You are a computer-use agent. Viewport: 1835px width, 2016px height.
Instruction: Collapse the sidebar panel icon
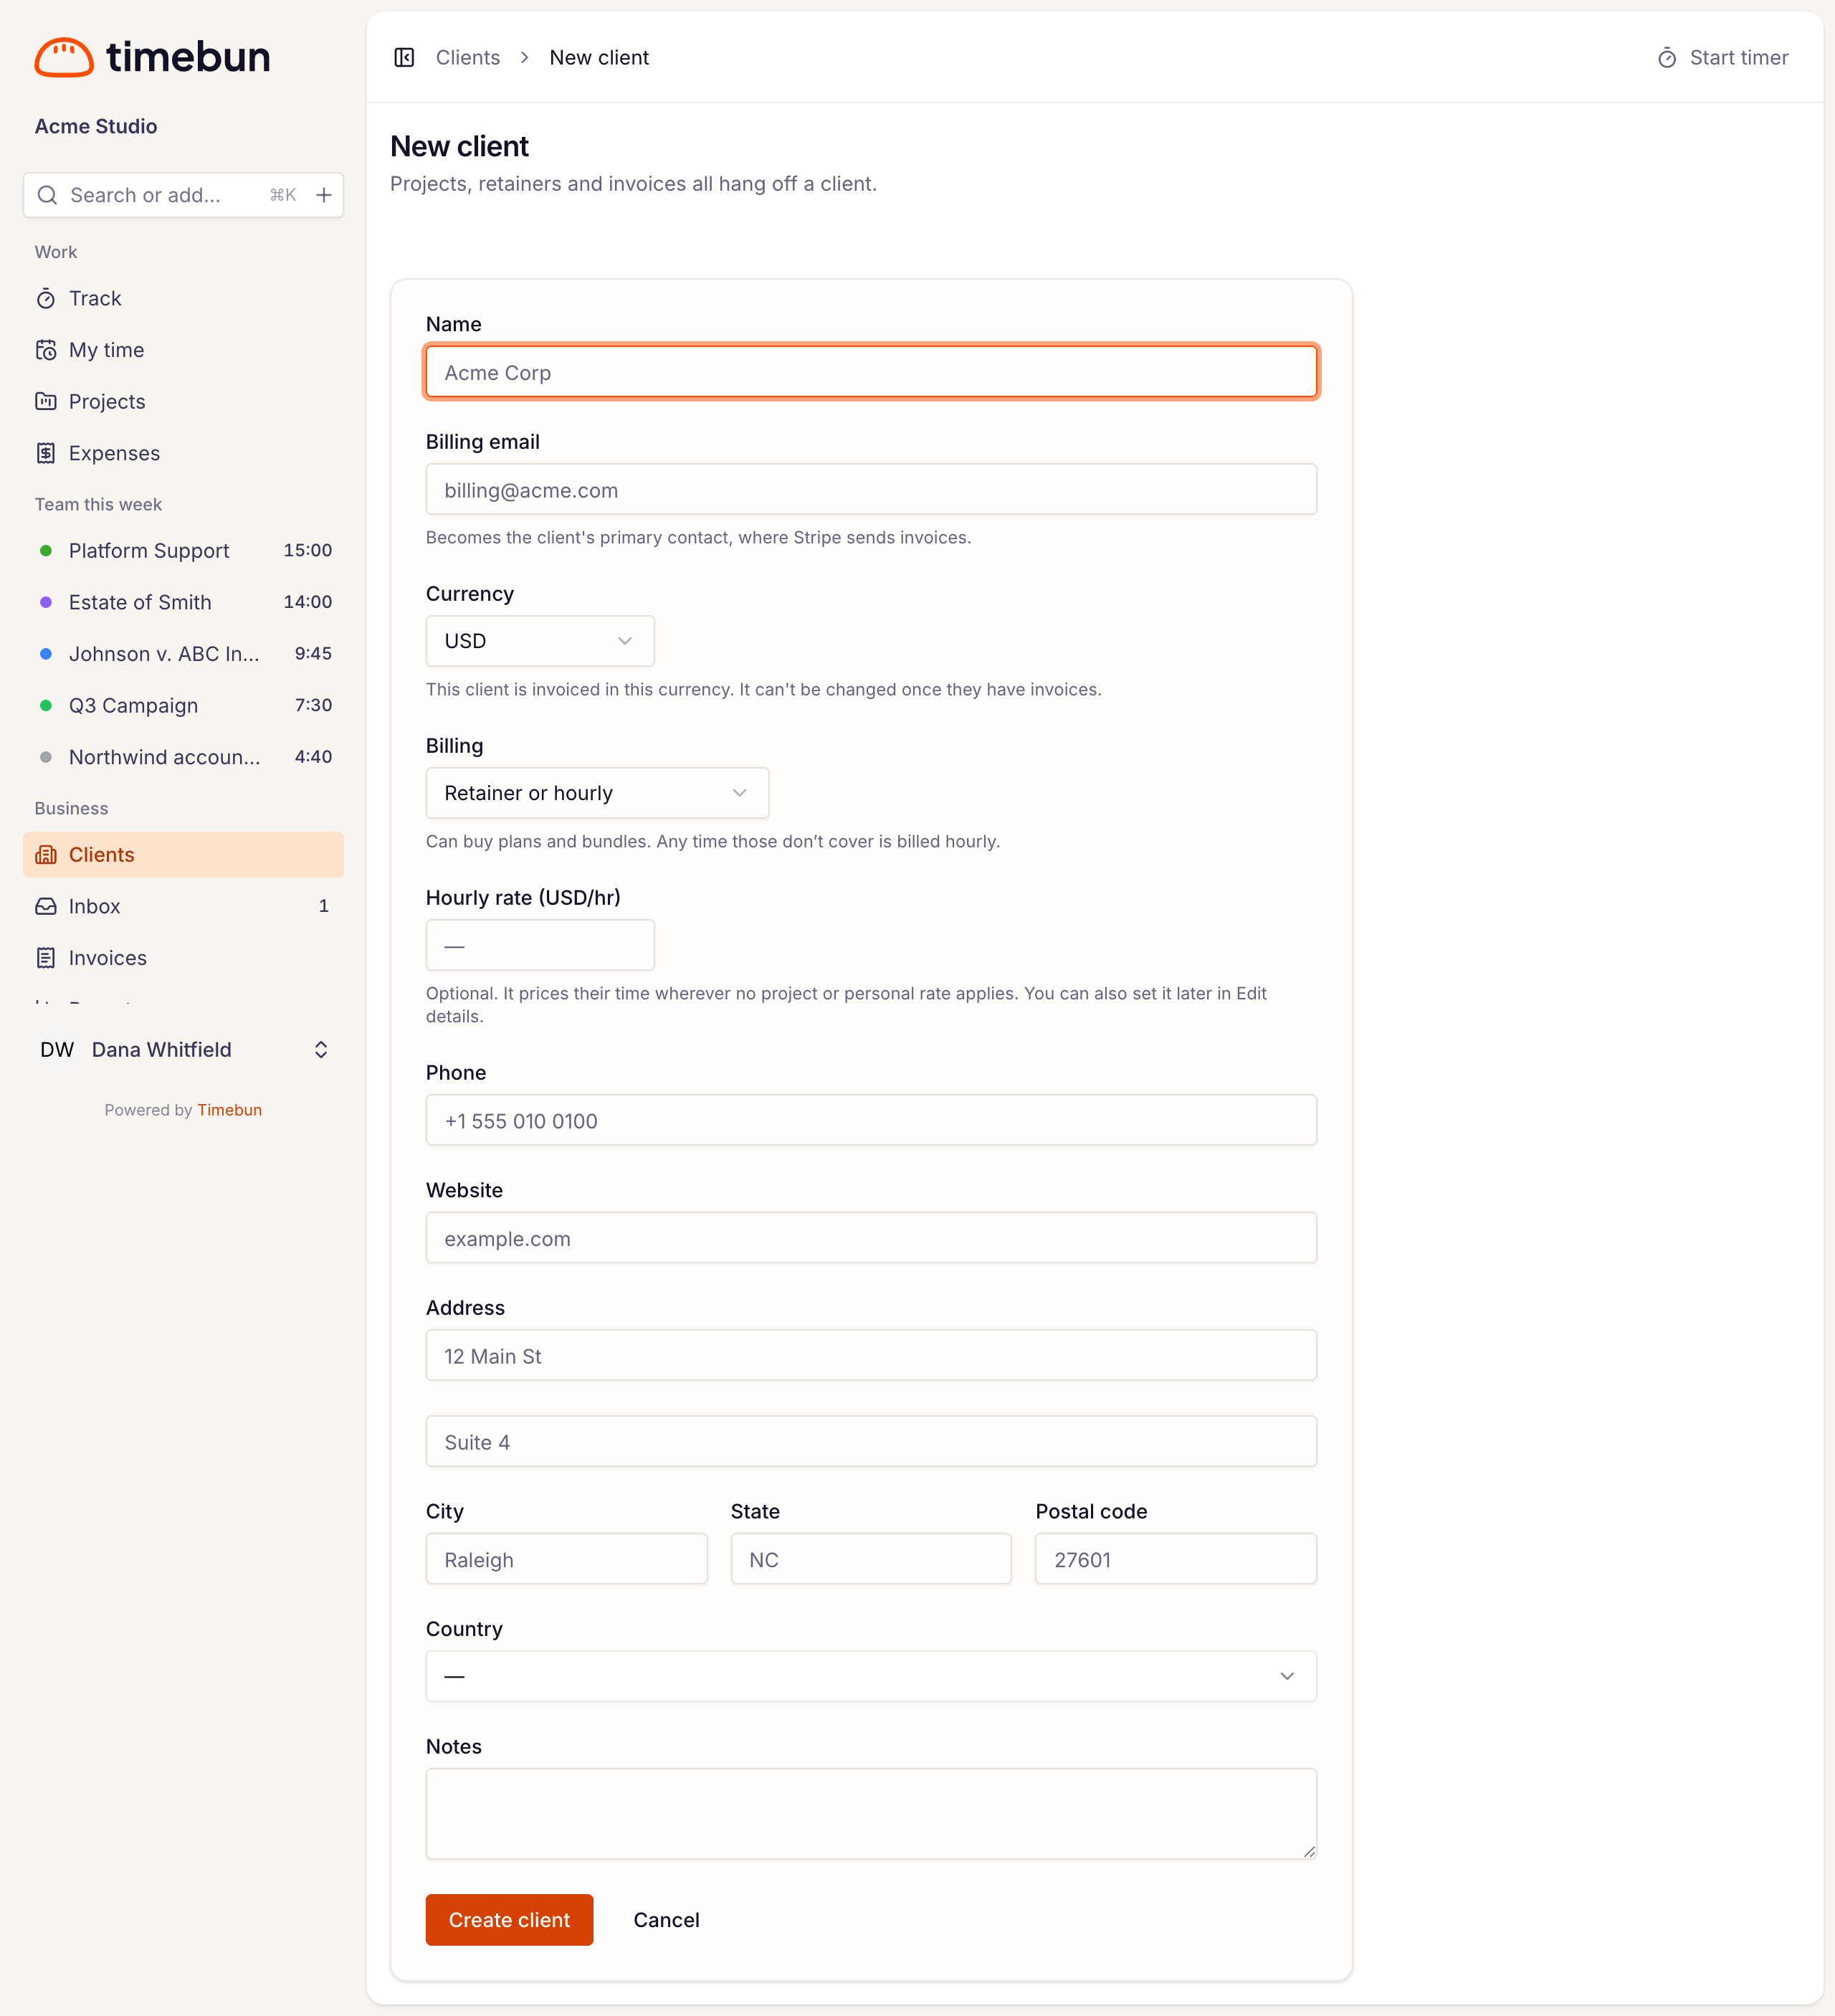tap(404, 58)
